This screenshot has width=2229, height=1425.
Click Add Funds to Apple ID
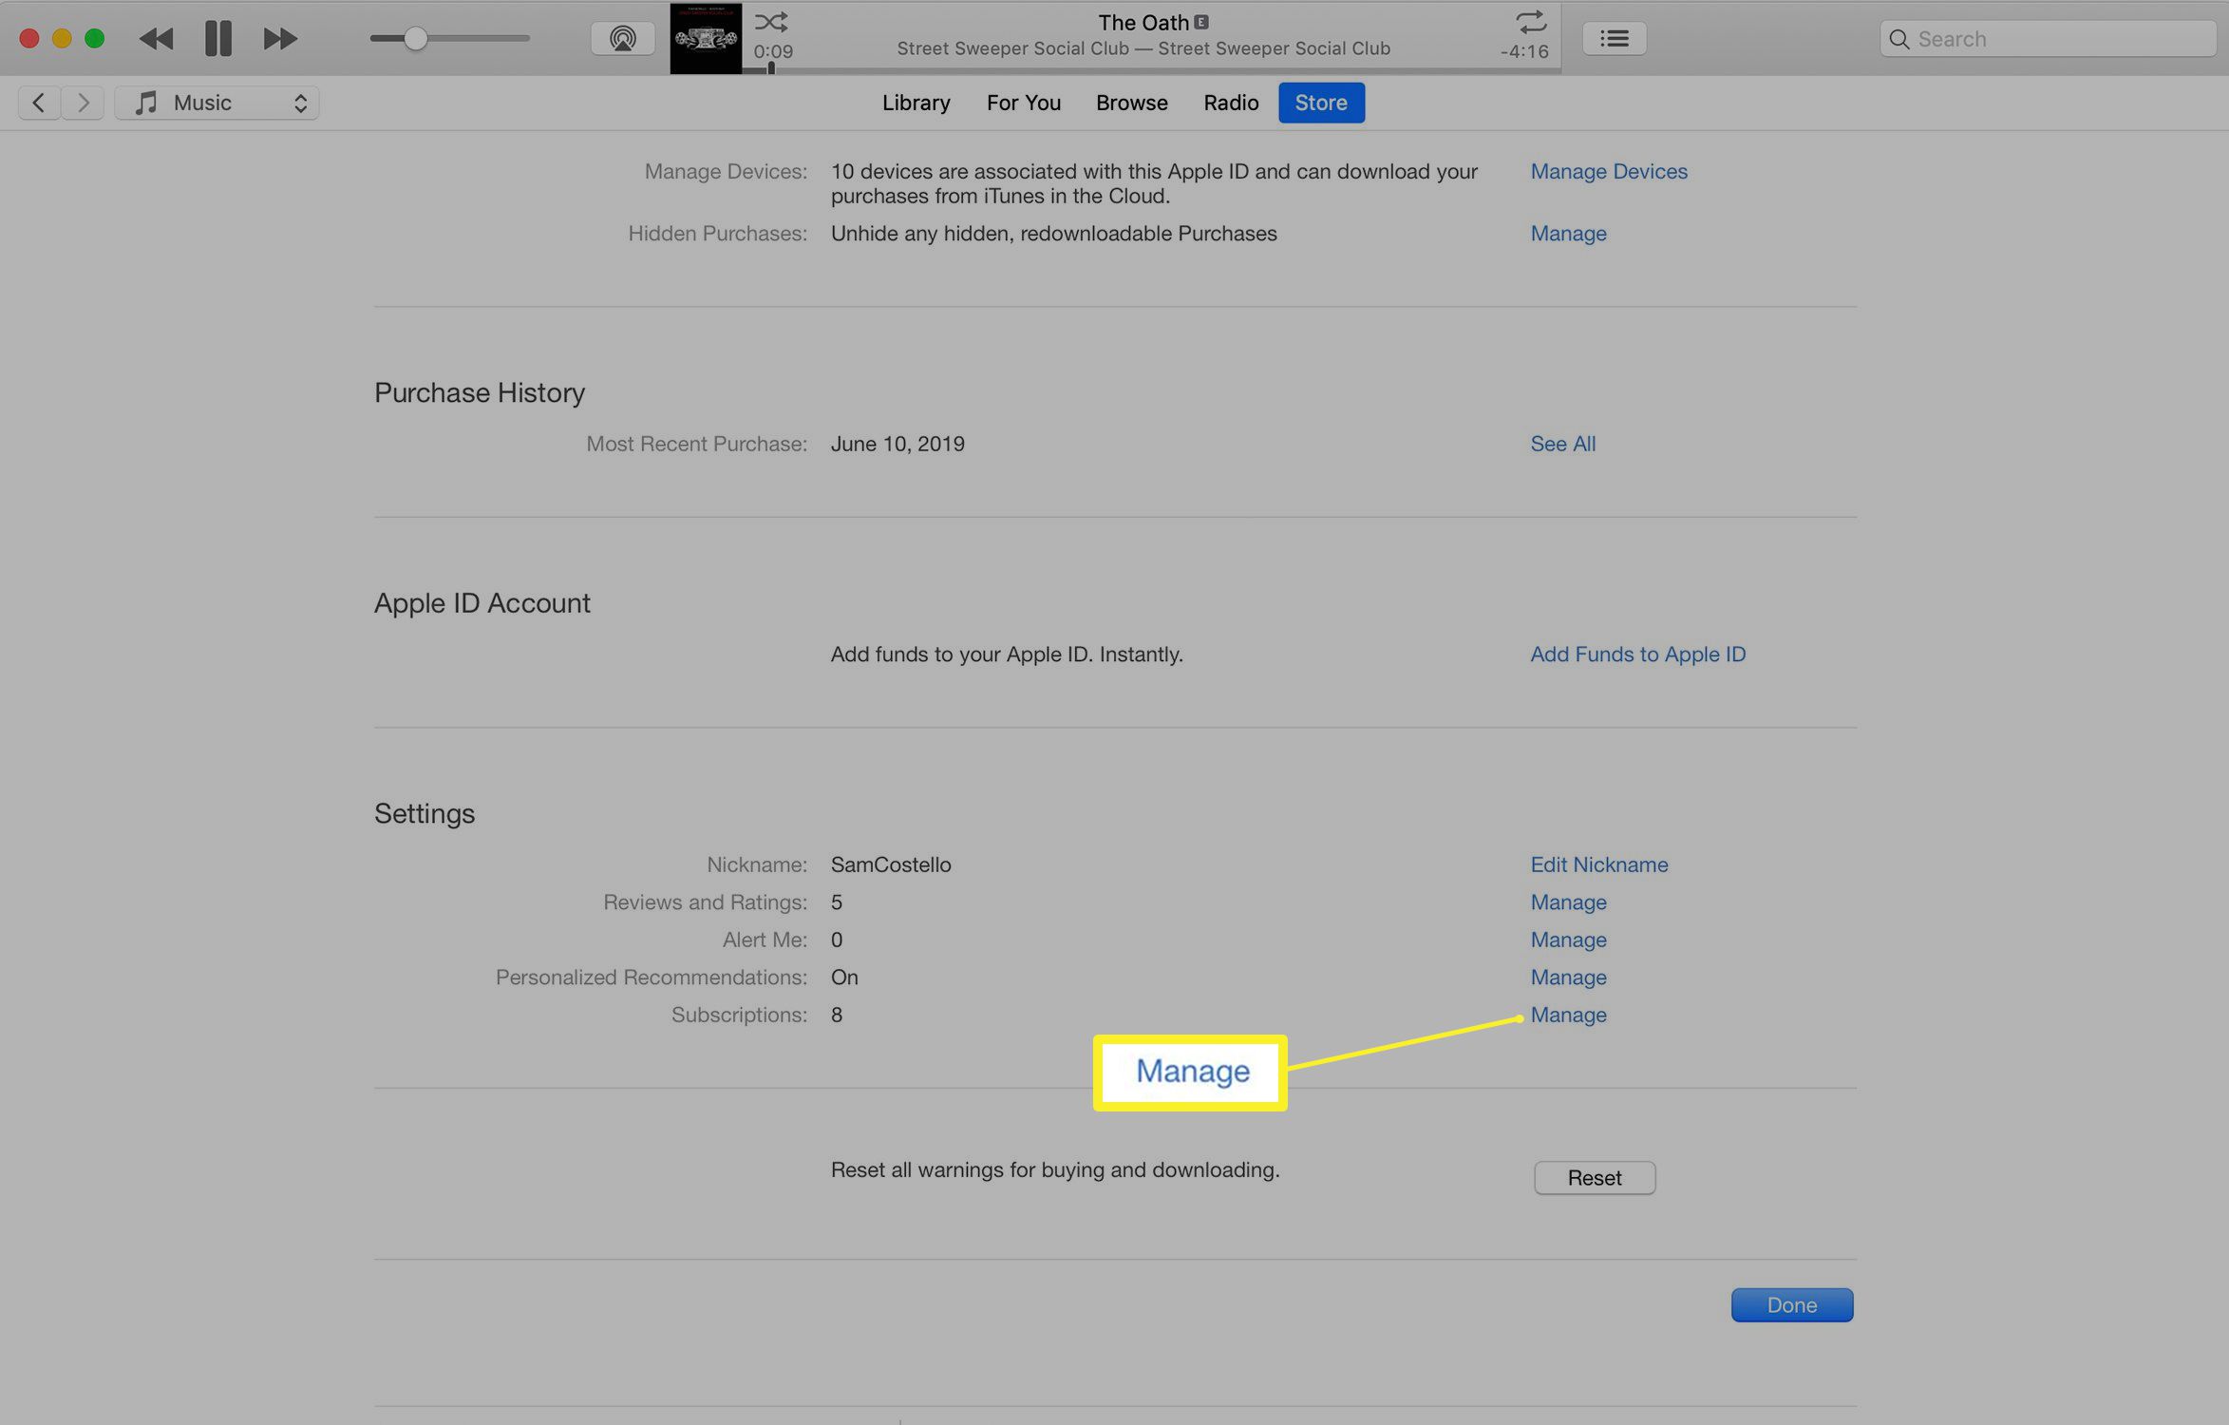pyautogui.click(x=1637, y=654)
